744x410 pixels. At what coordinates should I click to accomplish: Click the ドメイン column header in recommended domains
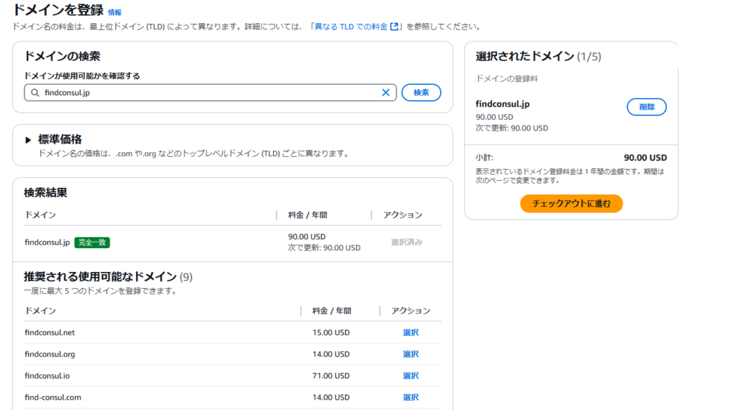[40, 311]
